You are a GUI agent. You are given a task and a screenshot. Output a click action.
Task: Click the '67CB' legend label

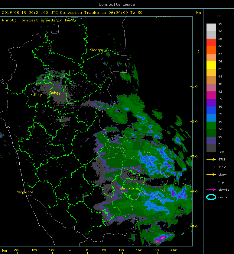click(222, 159)
